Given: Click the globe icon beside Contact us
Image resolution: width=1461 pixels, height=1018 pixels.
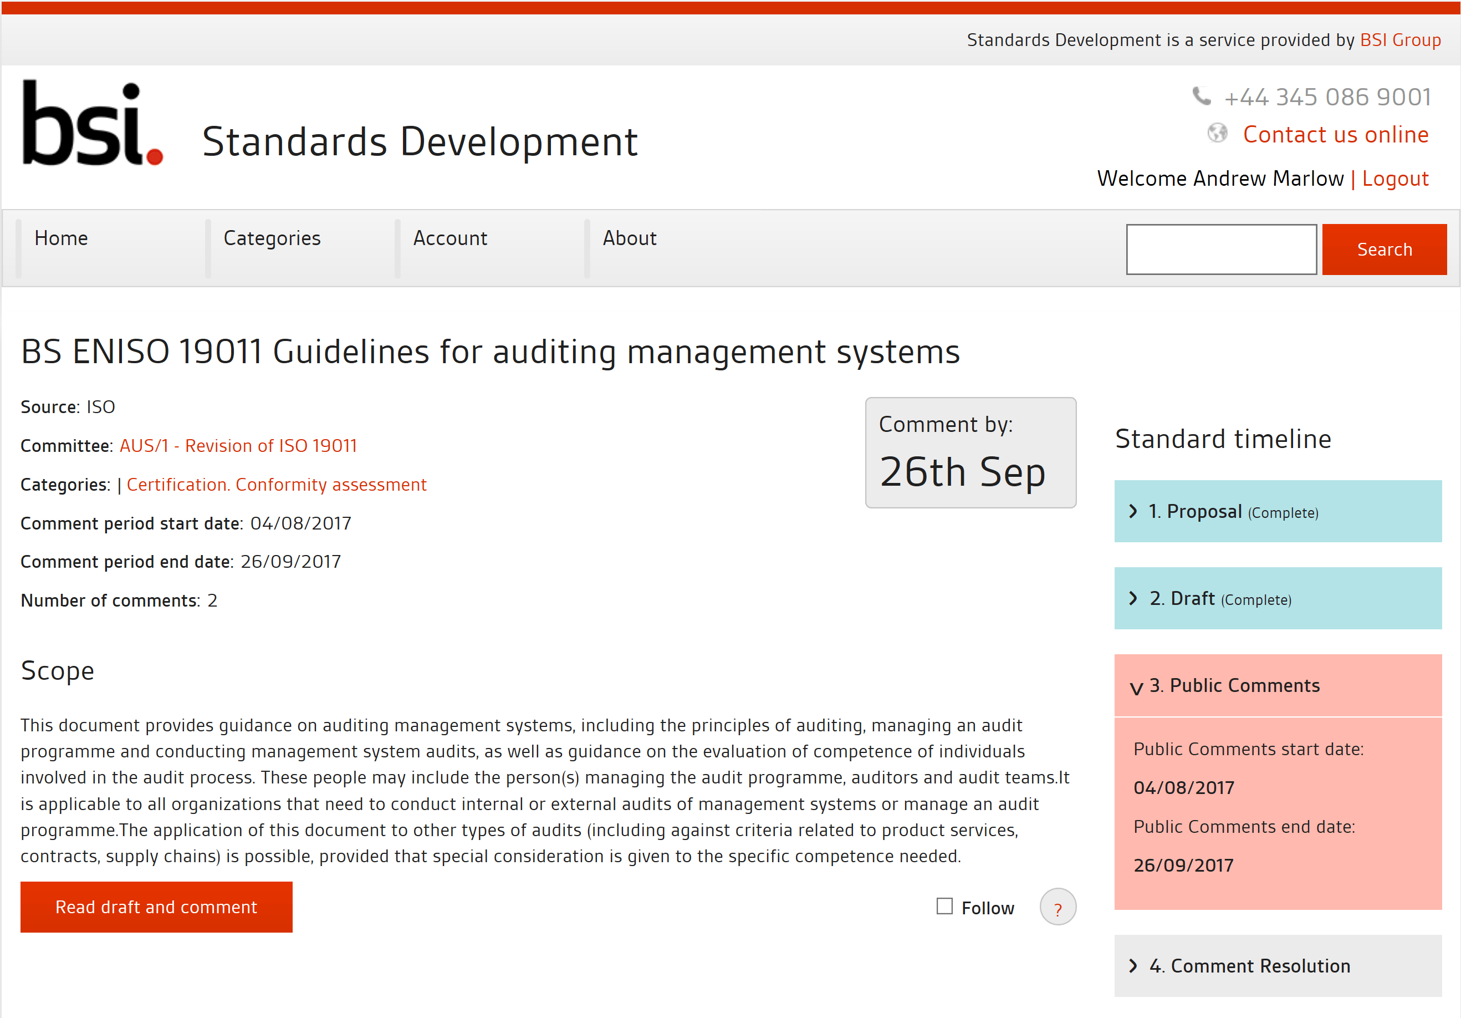Looking at the screenshot, I should point(1217,134).
